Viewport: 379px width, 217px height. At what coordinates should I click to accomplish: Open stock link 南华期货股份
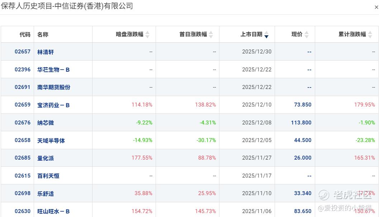click(x=54, y=87)
